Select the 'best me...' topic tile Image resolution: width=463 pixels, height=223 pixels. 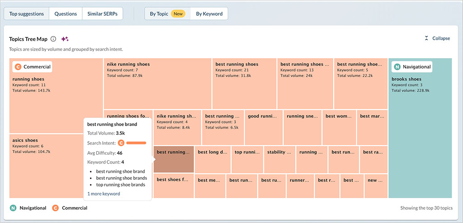[210, 186]
